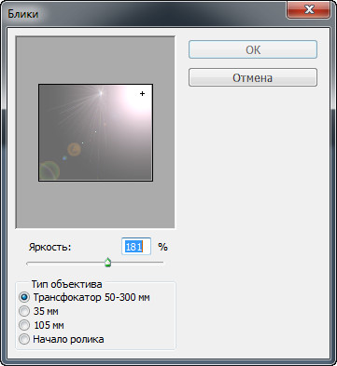Click the Яркость brightness slider handle

[x=107, y=263]
